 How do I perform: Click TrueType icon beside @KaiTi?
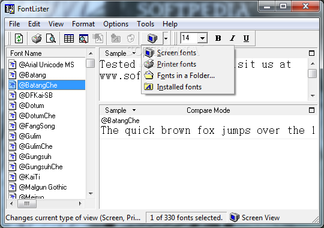[13, 177]
